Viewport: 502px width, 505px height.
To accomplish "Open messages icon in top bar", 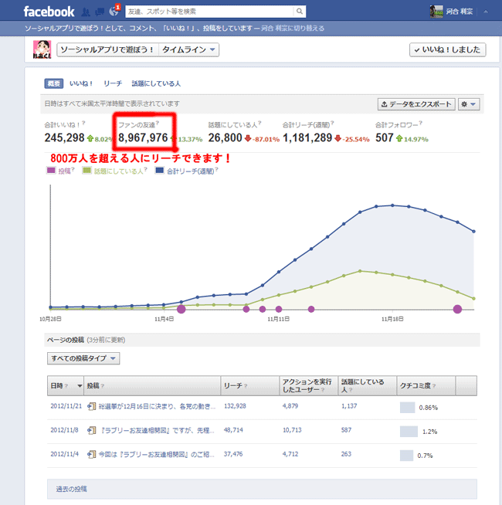I will (100, 12).
